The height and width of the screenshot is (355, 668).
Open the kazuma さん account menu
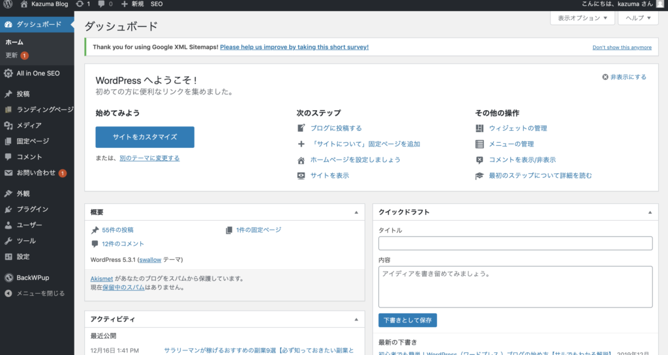point(617,5)
